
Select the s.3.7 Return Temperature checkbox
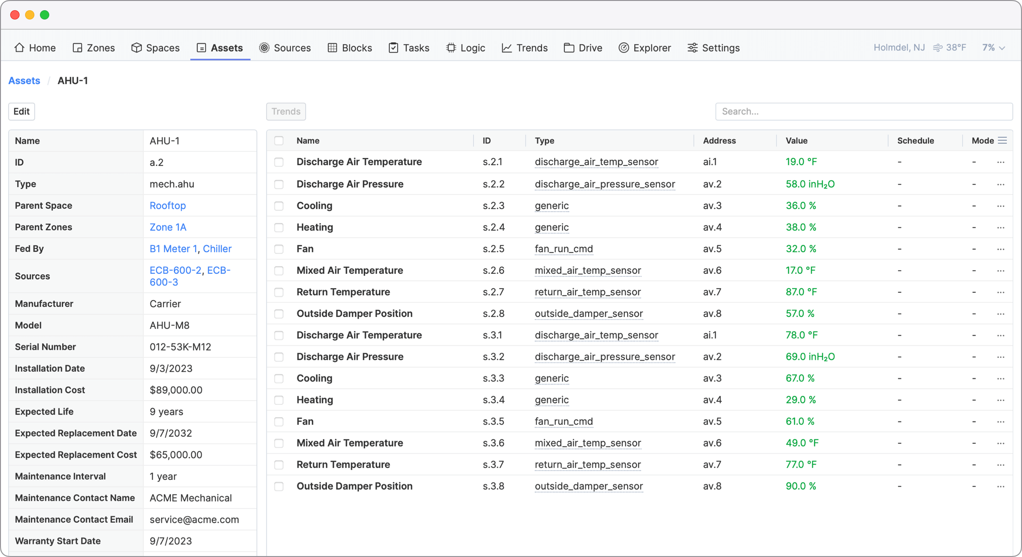(x=279, y=465)
